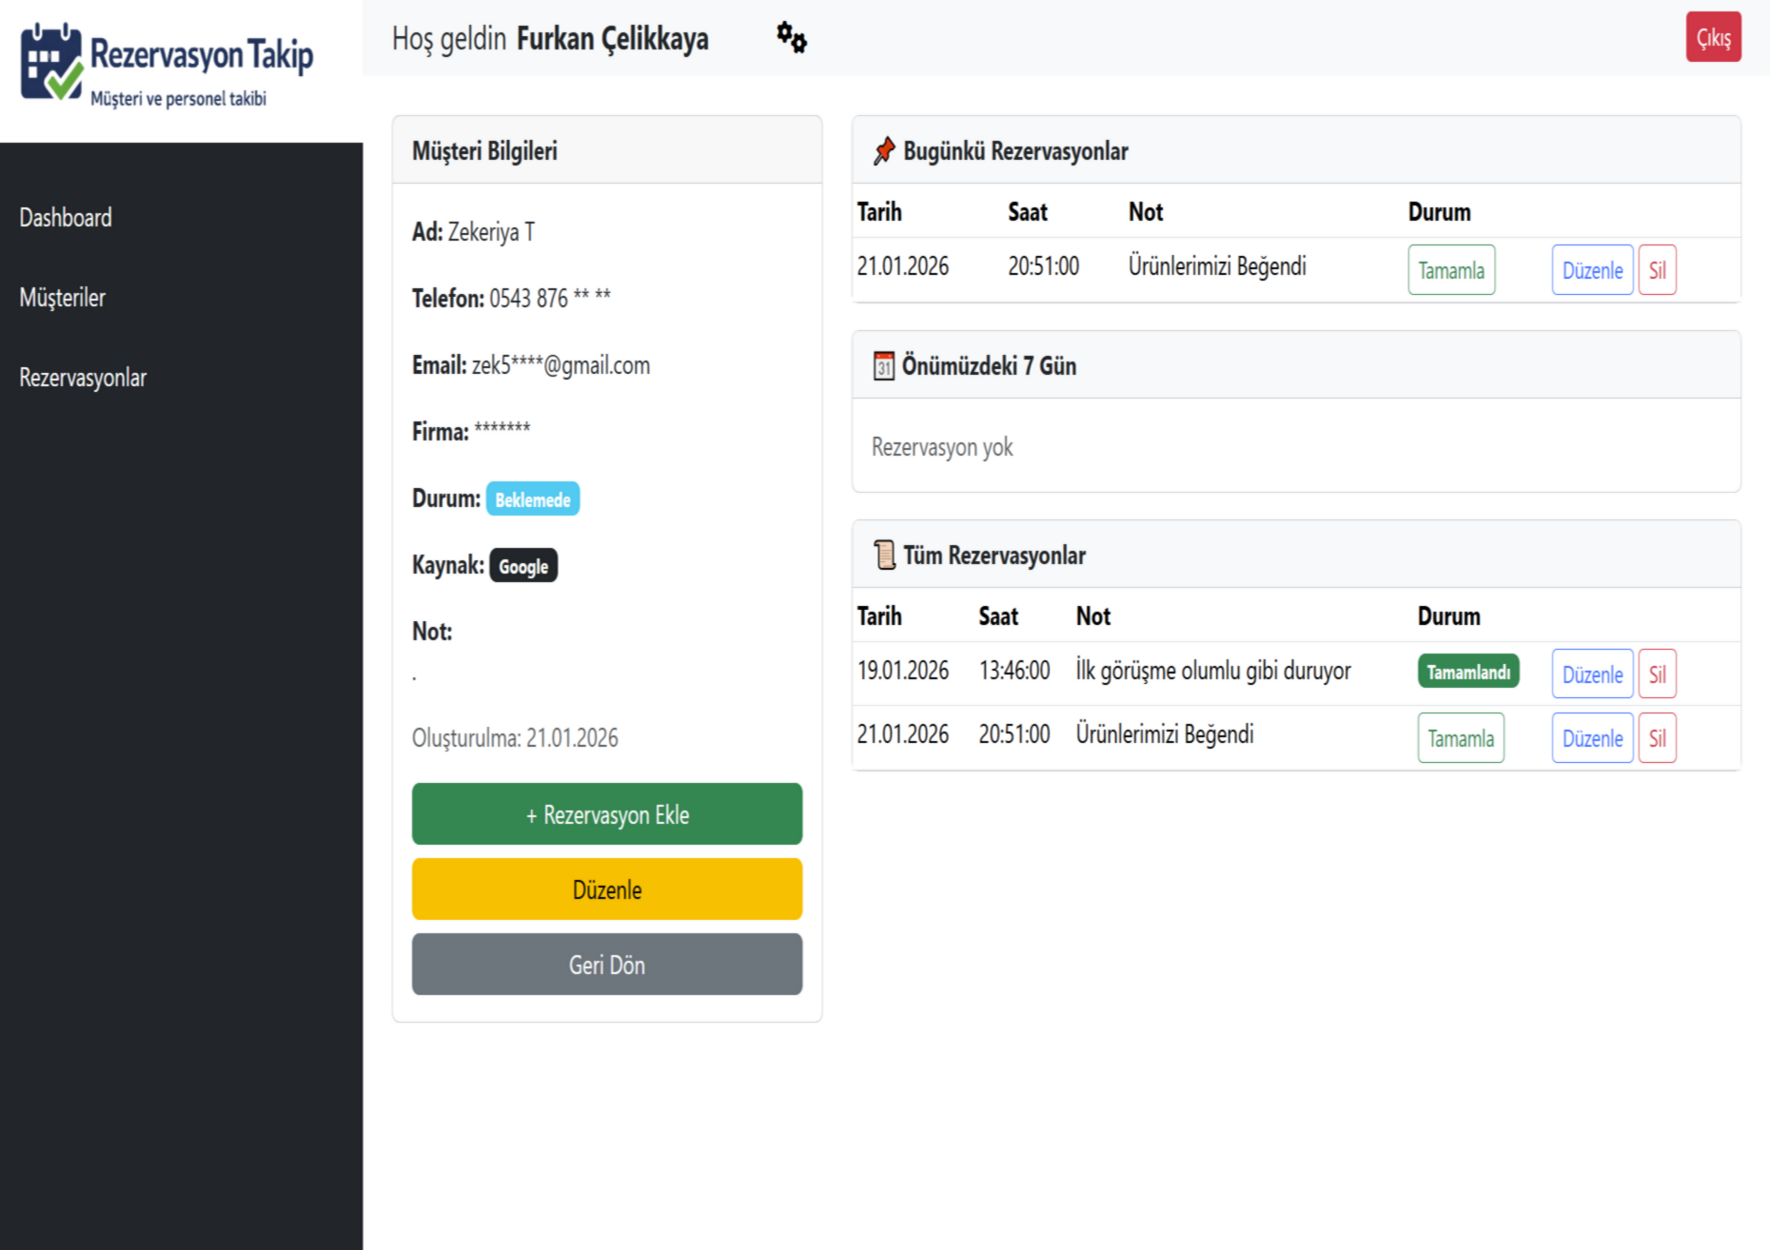Go back using Geri Dön button
The image size is (1770, 1250).
[x=606, y=965]
